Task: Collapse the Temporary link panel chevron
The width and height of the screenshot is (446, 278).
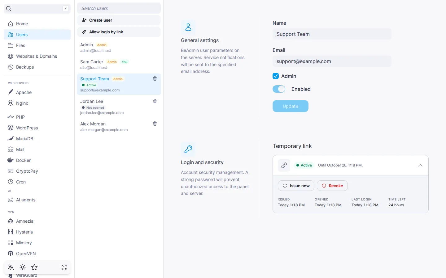Action: [x=420, y=165]
